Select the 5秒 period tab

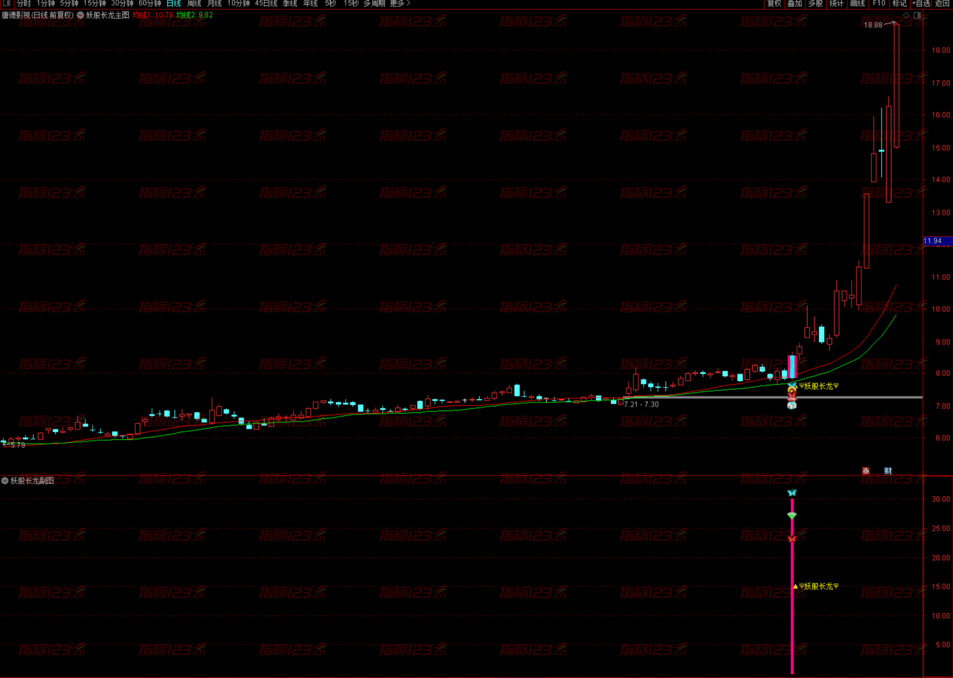[x=330, y=3]
